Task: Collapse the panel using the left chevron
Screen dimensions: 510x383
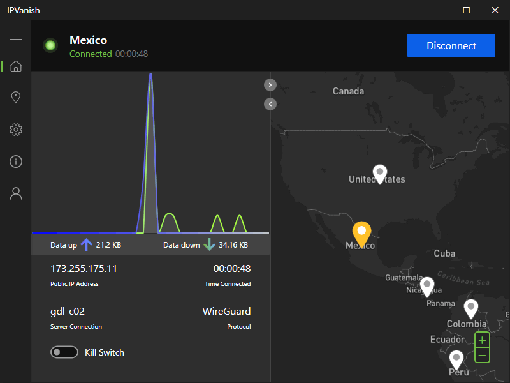Action: pos(270,103)
